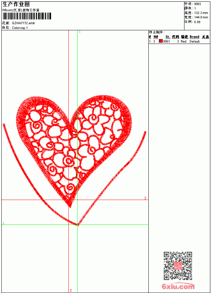Click red vertical guide label 2 at bottom
The height and width of the screenshot is (293, 211).
coord(70,290)
